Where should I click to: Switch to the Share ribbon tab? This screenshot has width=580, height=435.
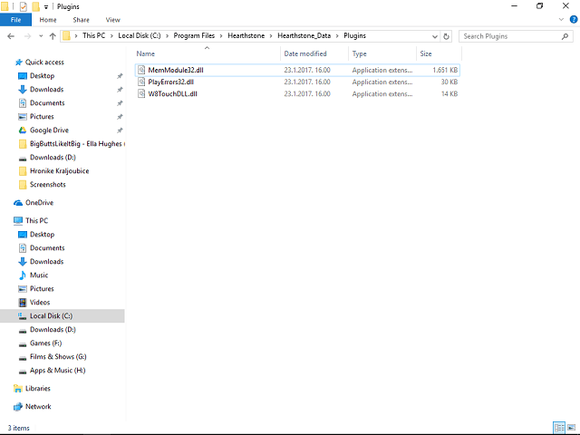[81, 20]
